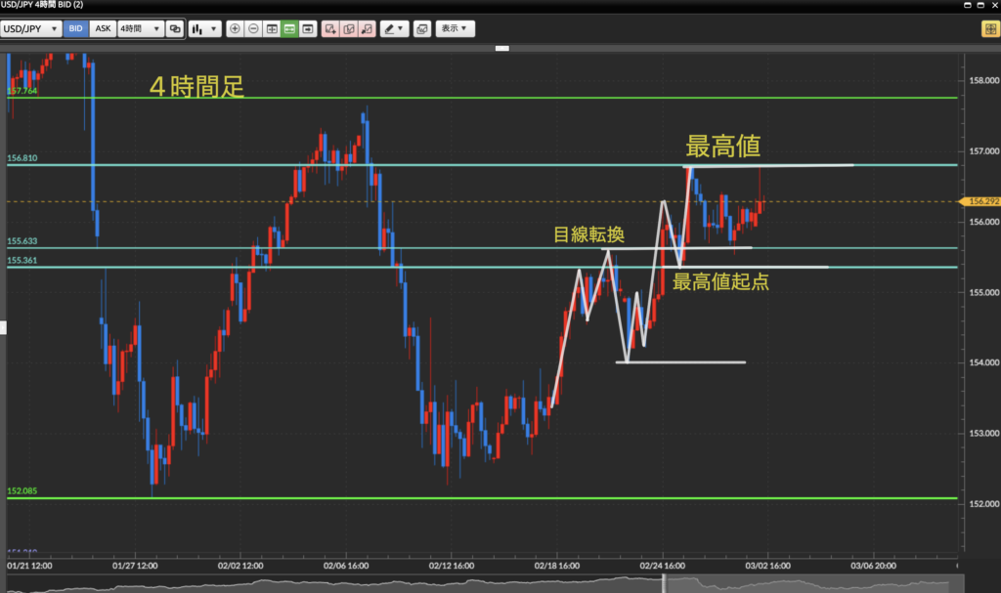1001x593 pixels.
Task: Click the third pink order icon
Action: 366,29
